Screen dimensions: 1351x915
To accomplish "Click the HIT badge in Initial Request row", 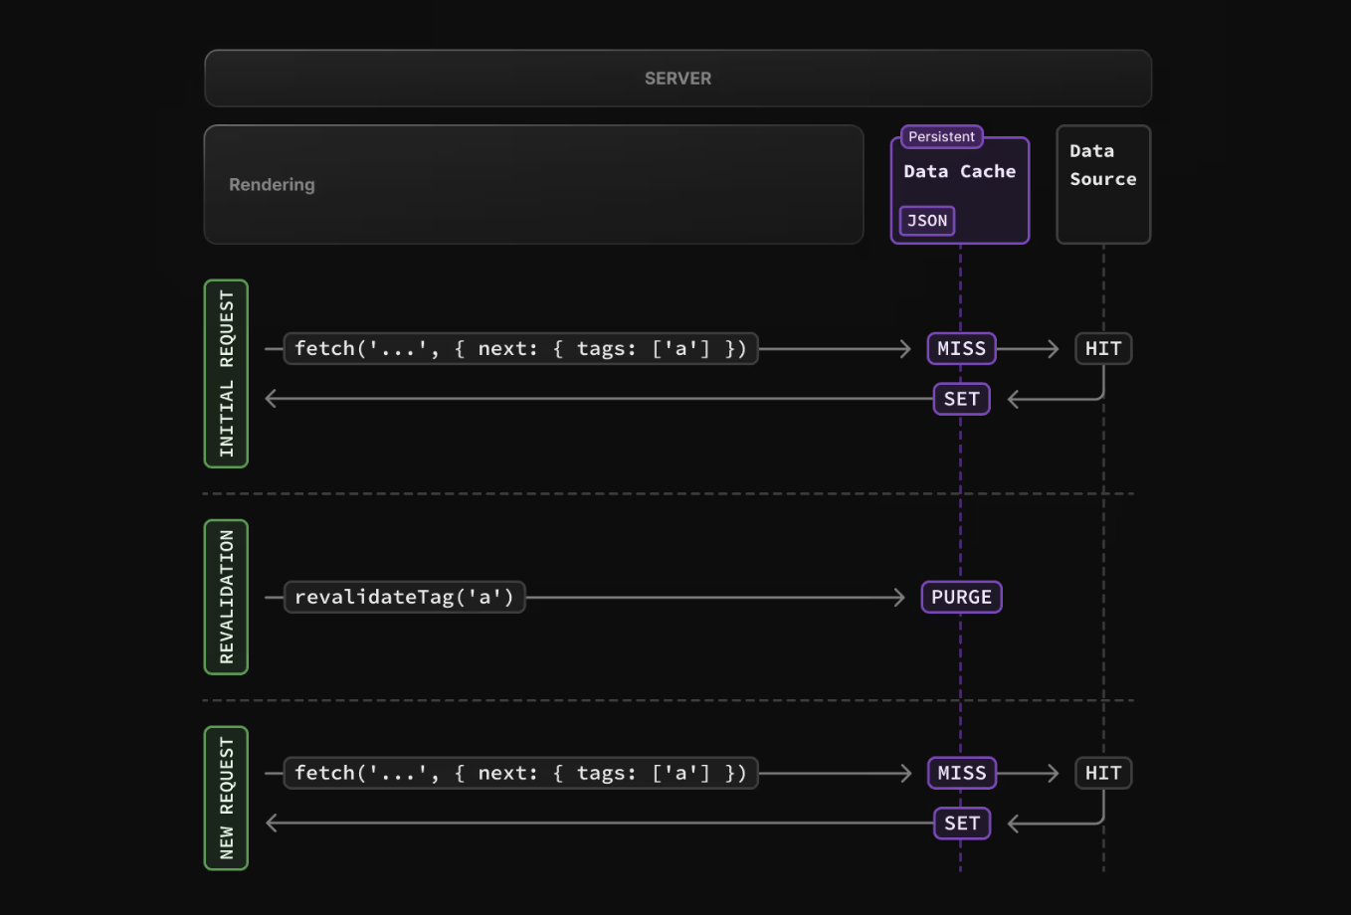I will click(1102, 349).
